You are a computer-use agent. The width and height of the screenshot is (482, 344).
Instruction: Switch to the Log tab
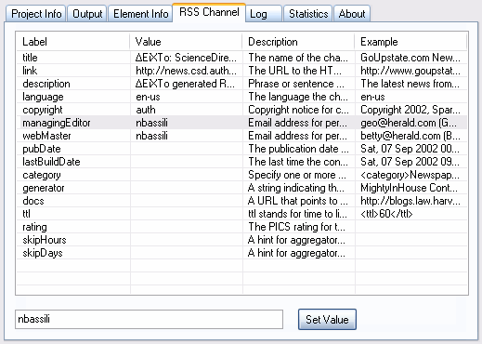pos(264,14)
